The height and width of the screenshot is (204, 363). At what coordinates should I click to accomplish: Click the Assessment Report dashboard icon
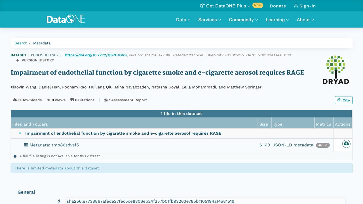click(x=106, y=100)
